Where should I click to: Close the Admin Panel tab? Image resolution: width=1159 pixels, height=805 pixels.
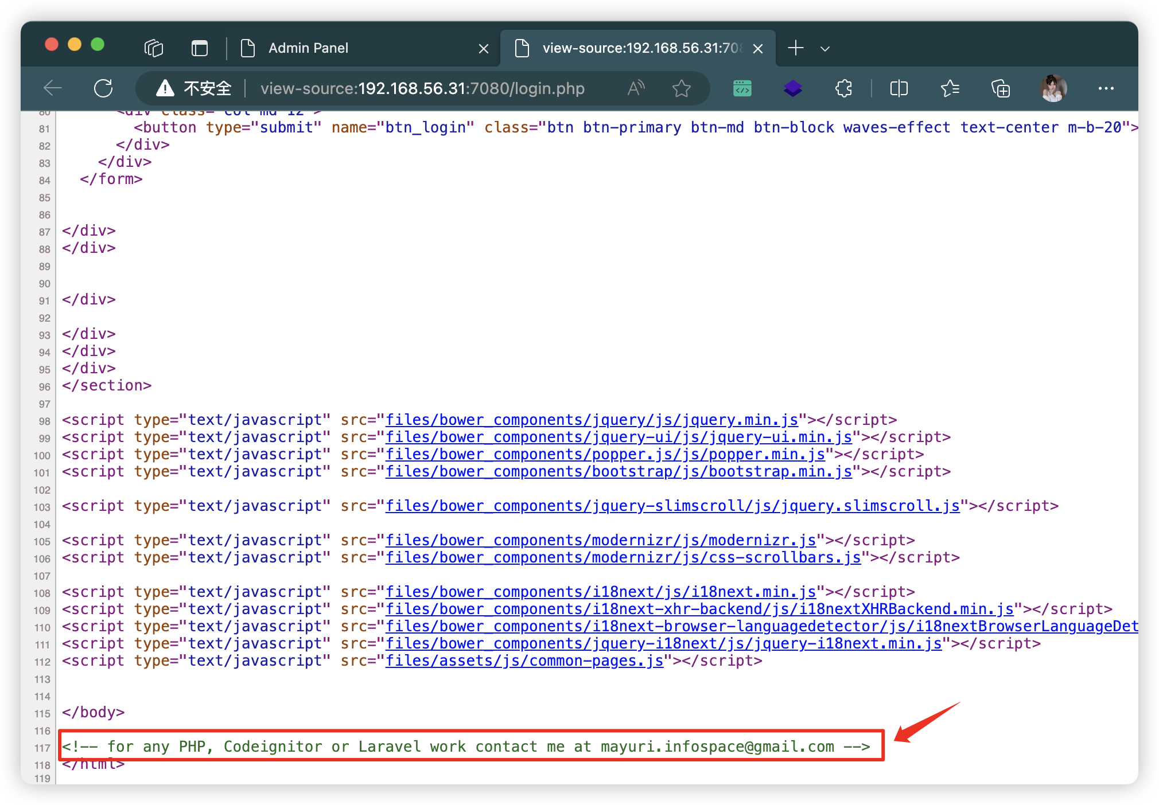click(484, 49)
